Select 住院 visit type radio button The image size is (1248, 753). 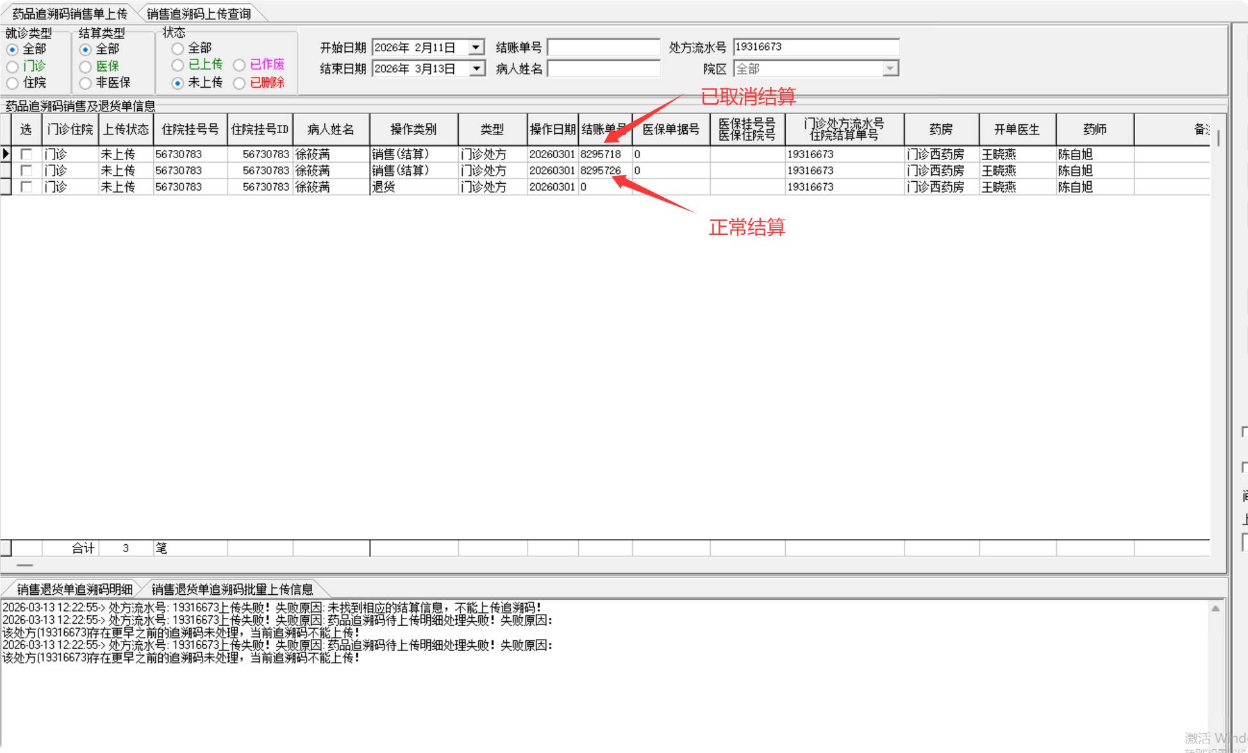tap(12, 83)
